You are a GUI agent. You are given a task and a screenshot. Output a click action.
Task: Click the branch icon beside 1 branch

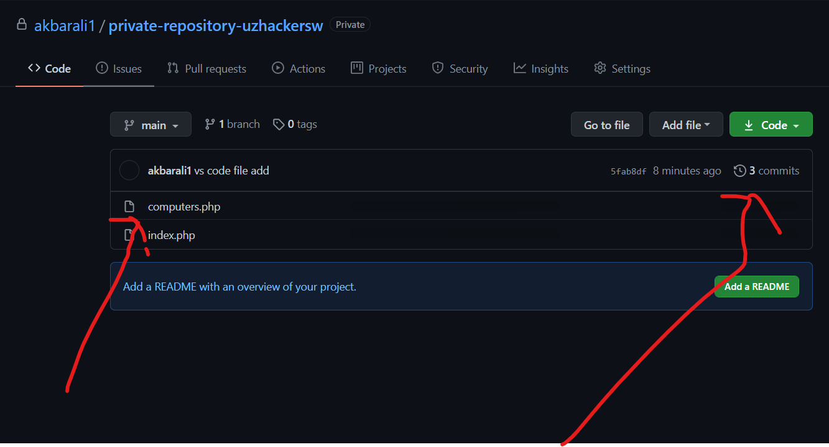(x=210, y=124)
